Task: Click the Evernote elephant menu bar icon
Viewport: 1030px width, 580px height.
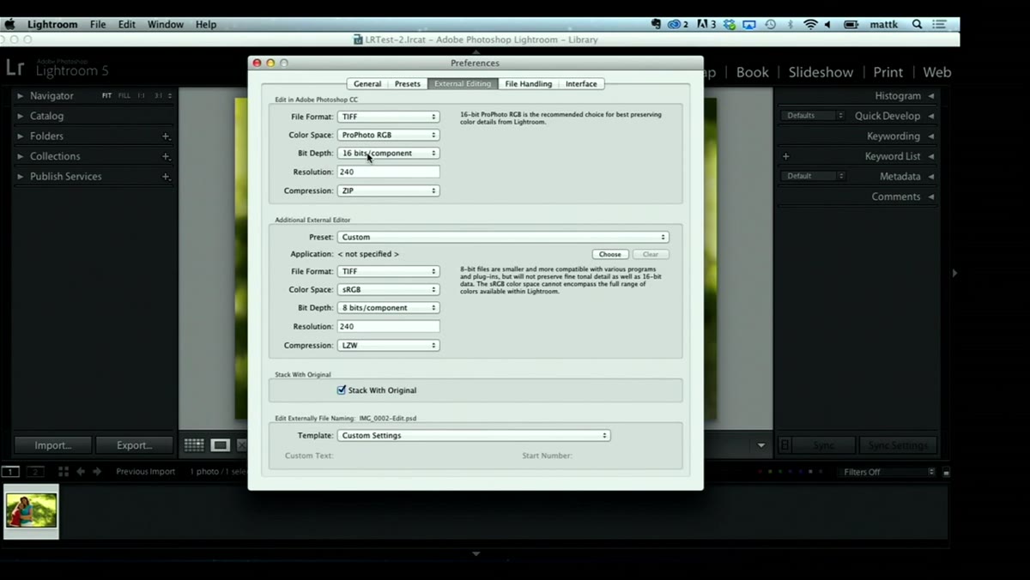Action: click(x=656, y=25)
